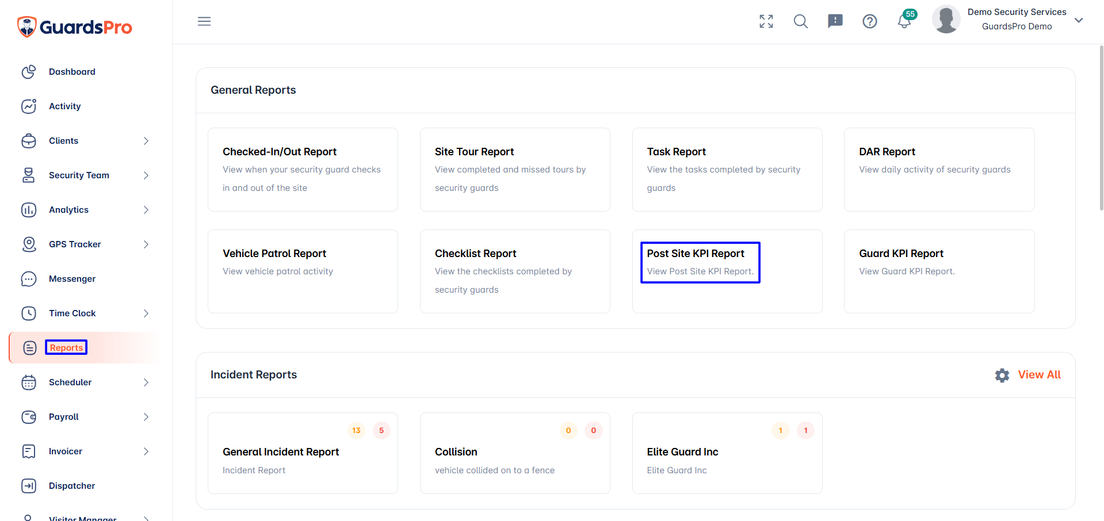
Task: Click the page vertical scrollbar
Action: 1101,128
